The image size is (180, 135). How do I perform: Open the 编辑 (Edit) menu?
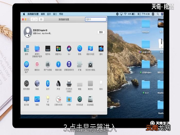43,14
